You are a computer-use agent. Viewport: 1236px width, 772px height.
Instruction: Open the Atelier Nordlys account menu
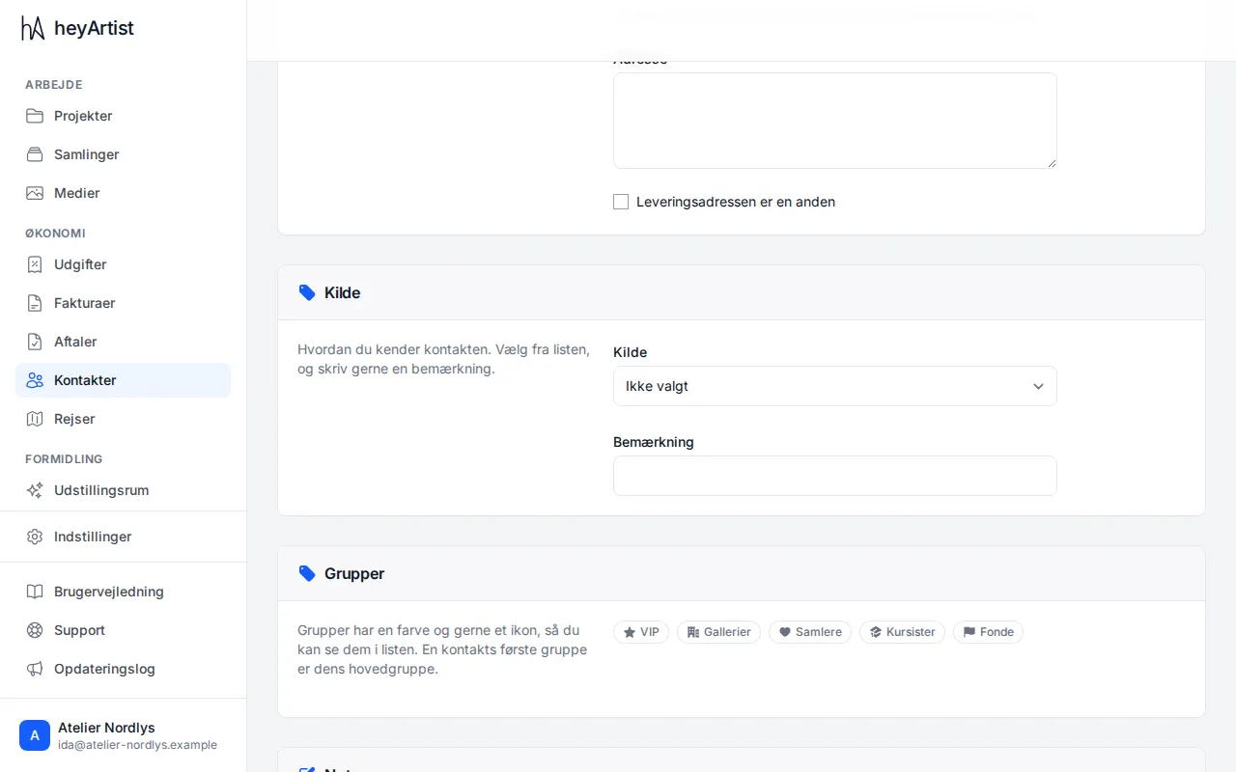(x=124, y=735)
